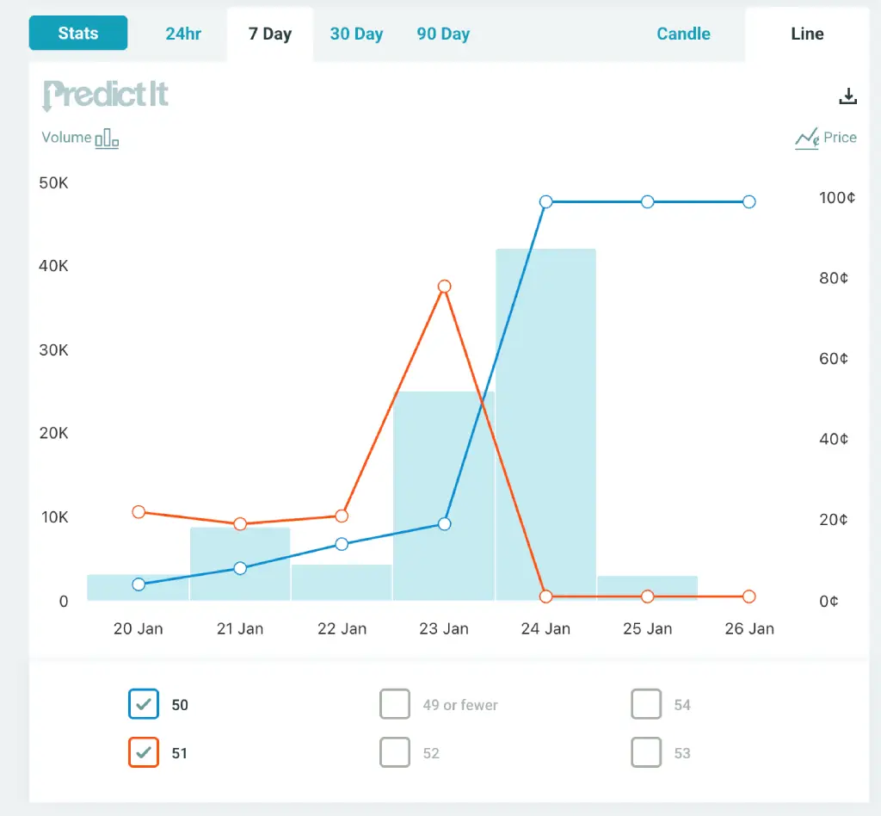
Task: Click the blue data point on 26 Jan
Action: click(749, 201)
